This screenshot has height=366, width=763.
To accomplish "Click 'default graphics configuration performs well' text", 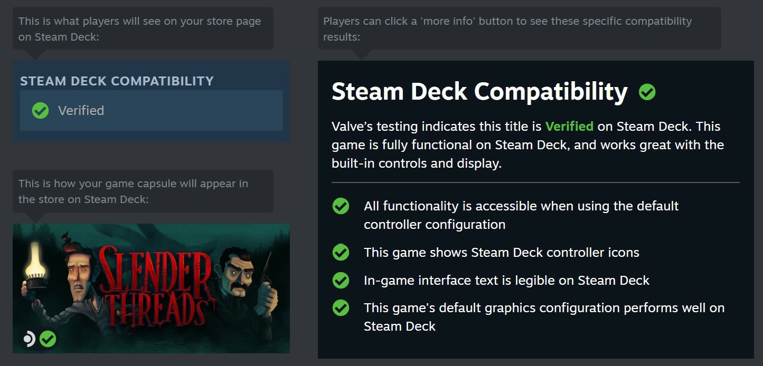I will point(544,317).
